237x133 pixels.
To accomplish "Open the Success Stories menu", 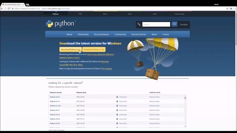I will pyautogui.click(x=139, y=34).
